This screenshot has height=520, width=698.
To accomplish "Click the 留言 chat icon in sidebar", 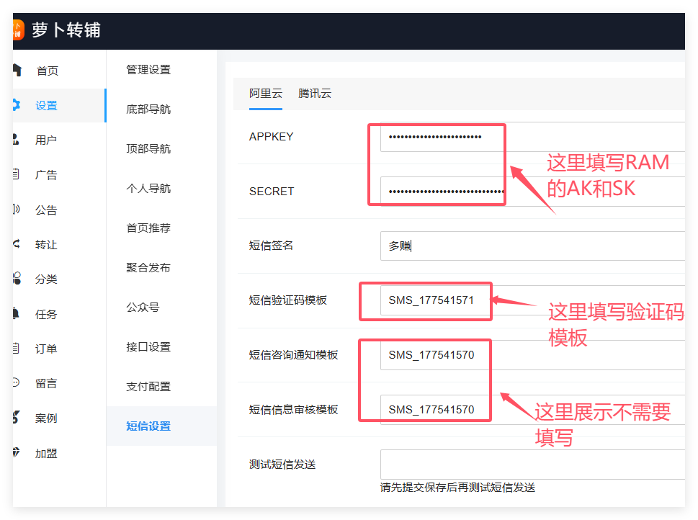I will point(17,382).
